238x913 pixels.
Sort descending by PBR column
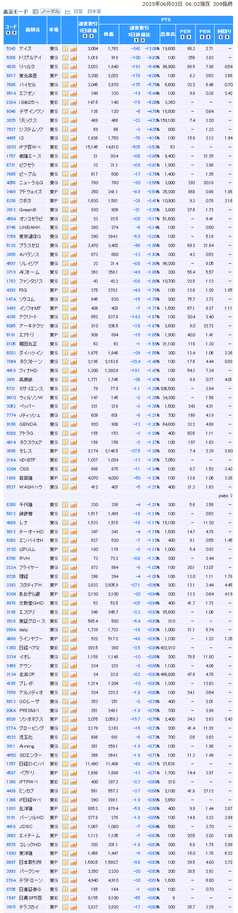[x=208, y=37]
